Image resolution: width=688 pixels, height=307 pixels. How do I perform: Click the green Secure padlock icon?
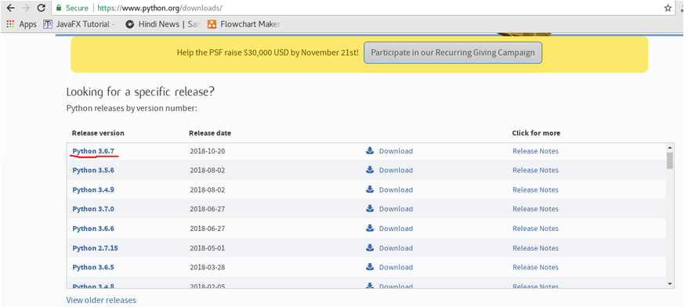(60, 8)
